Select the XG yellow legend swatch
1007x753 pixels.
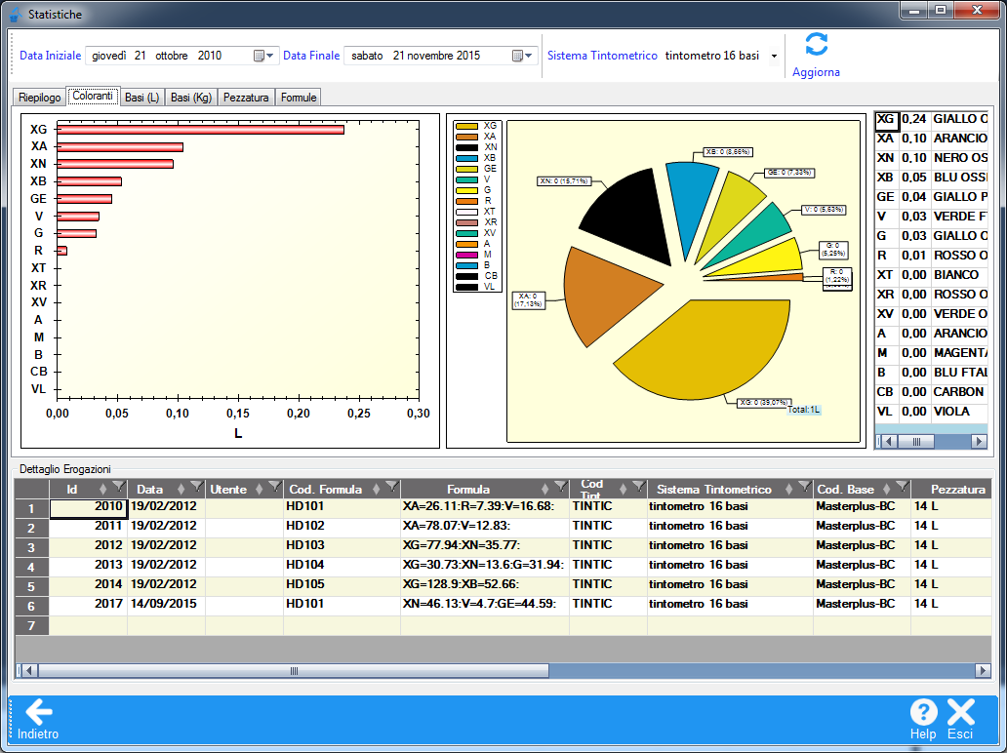pos(466,126)
